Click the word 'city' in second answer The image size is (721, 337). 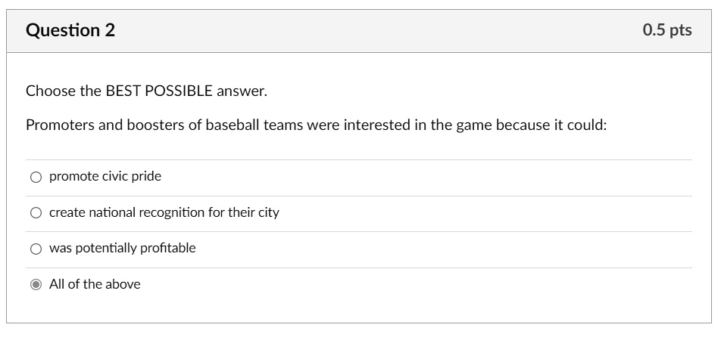click(x=269, y=213)
